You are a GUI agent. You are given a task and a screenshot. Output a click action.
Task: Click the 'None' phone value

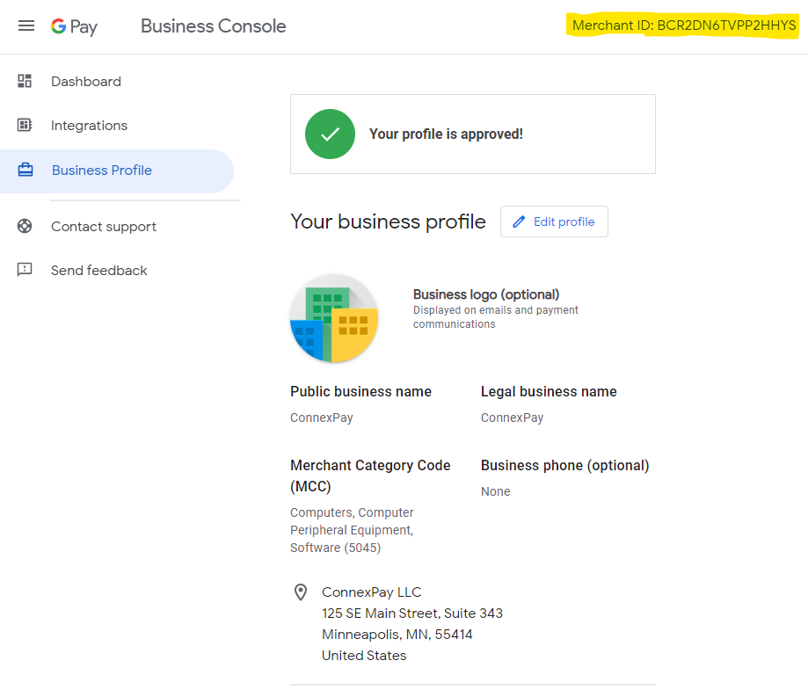[x=496, y=491]
